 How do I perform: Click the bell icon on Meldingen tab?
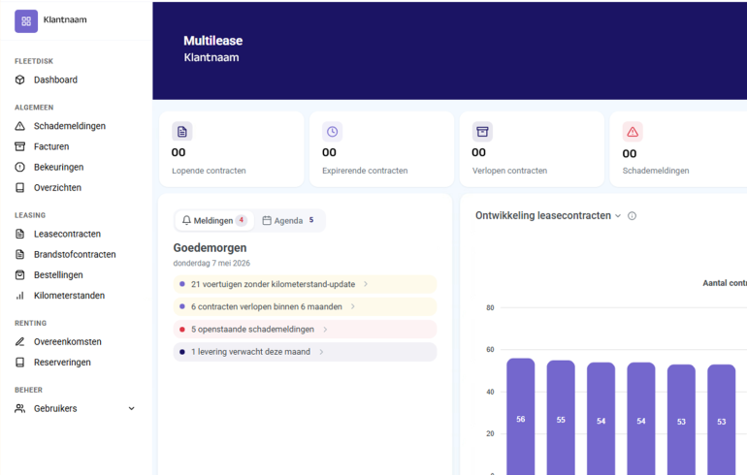pyautogui.click(x=186, y=220)
